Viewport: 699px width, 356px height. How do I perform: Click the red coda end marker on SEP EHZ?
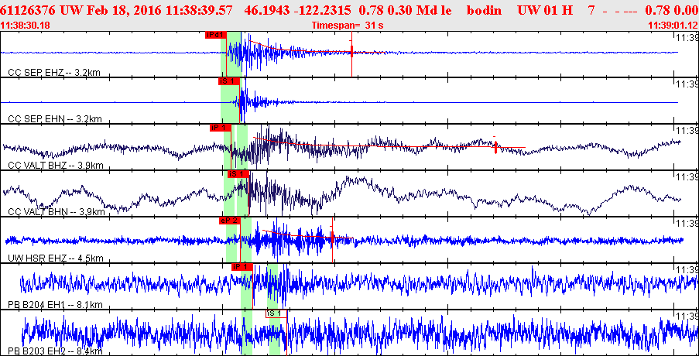[x=351, y=53]
